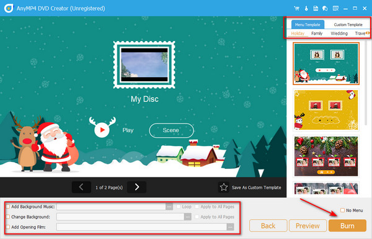Toggle Apply to All Pages for background
Viewport: 372px width, 239px height.
click(x=197, y=217)
